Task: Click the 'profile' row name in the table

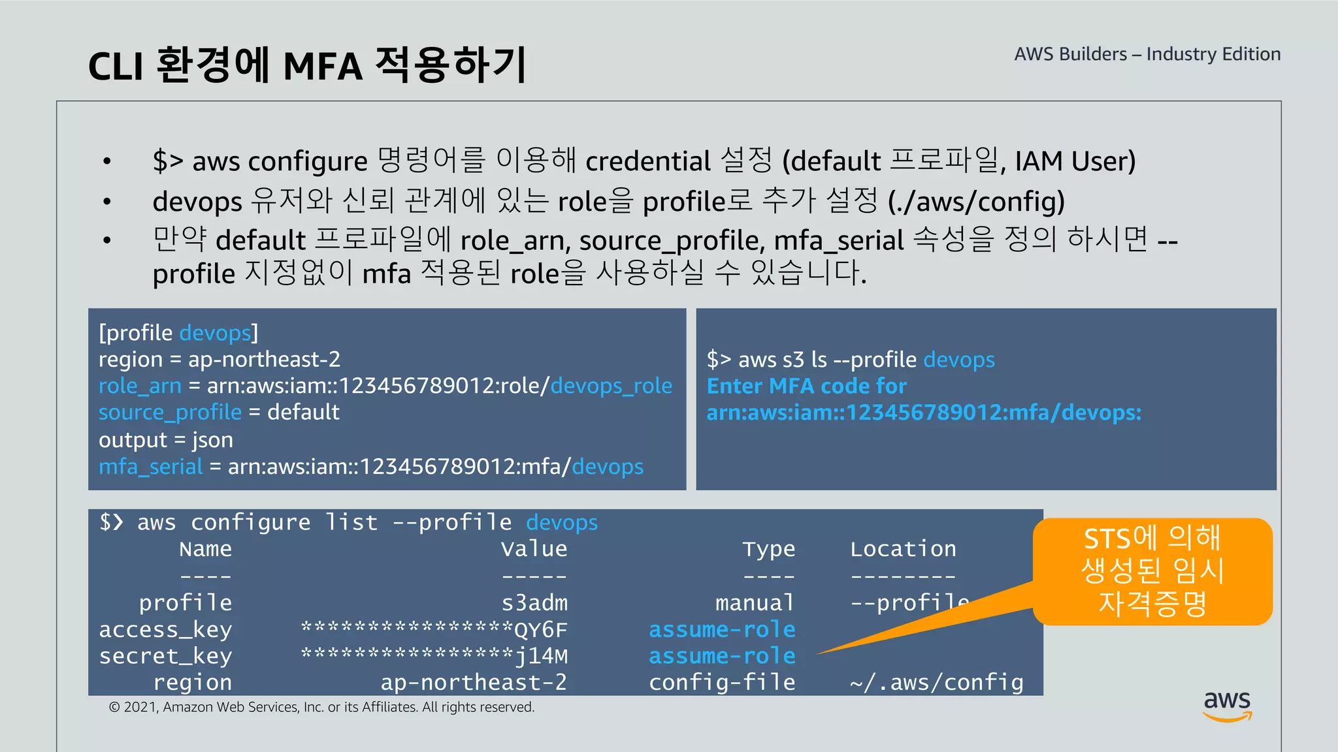Action: [x=186, y=603]
